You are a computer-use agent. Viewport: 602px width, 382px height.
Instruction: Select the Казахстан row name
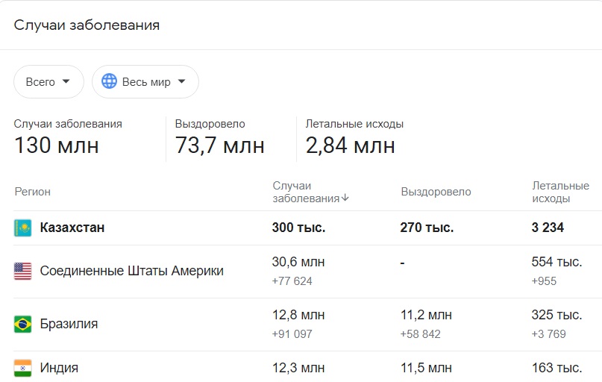pyautogui.click(x=72, y=228)
